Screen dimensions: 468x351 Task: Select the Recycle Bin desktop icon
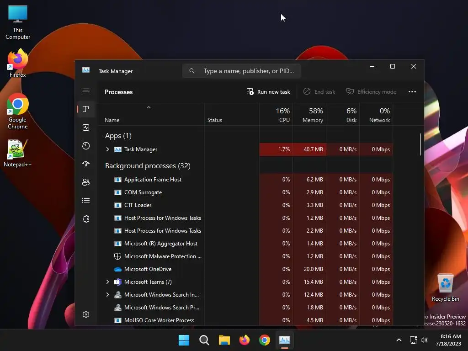click(x=445, y=288)
